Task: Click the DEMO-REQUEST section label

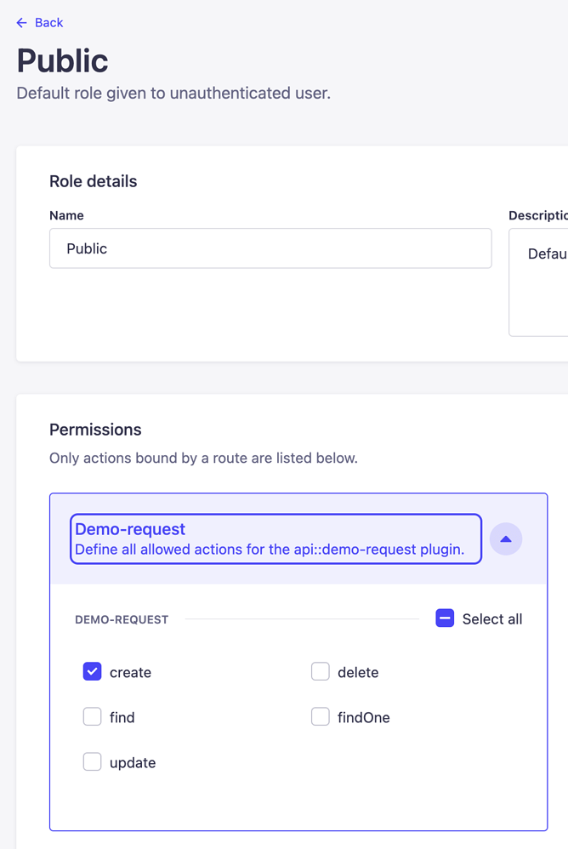Action: [122, 619]
